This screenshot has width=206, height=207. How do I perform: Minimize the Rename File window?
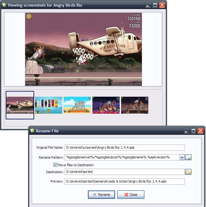pyautogui.click(x=186, y=131)
